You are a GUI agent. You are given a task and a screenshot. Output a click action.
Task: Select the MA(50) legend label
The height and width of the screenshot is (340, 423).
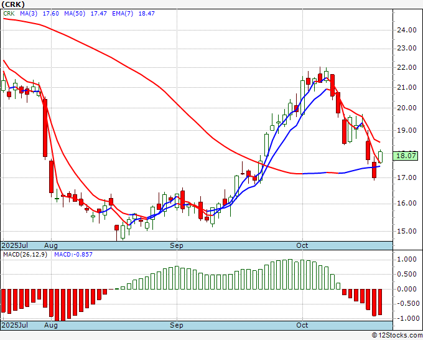[x=75, y=14]
